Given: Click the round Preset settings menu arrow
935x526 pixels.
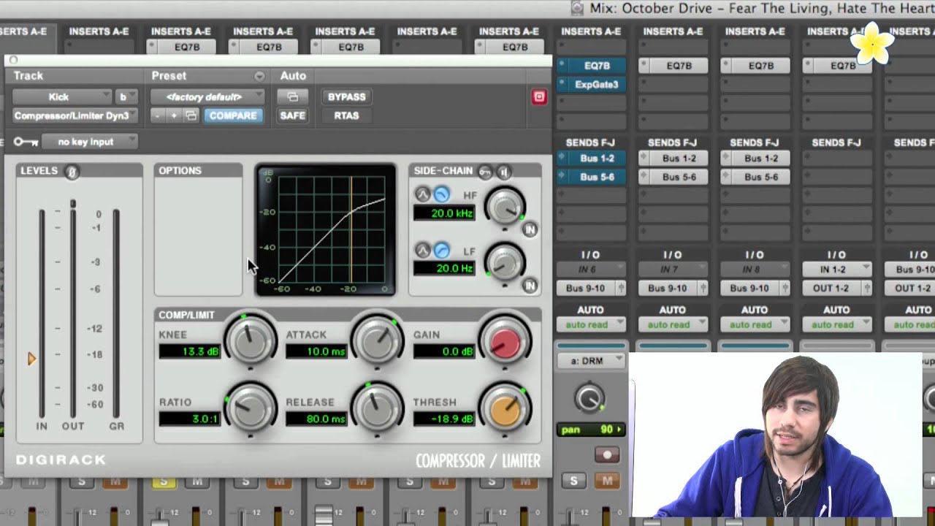Looking at the screenshot, I should click(x=259, y=76).
